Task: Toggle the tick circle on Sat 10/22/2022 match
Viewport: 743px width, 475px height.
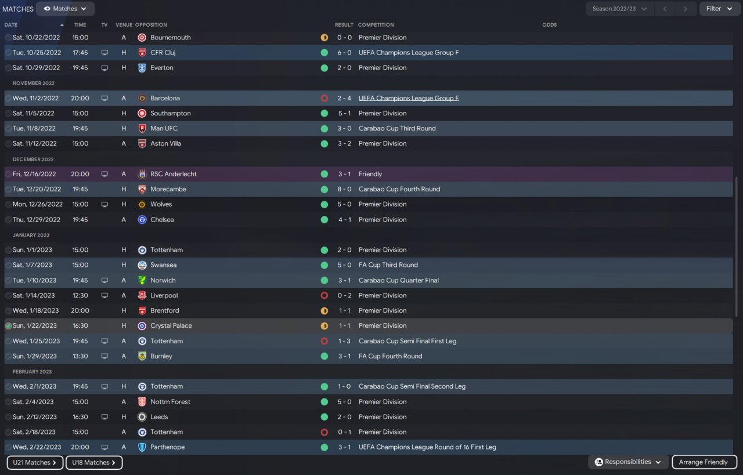Action: click(x=8, y=38)
